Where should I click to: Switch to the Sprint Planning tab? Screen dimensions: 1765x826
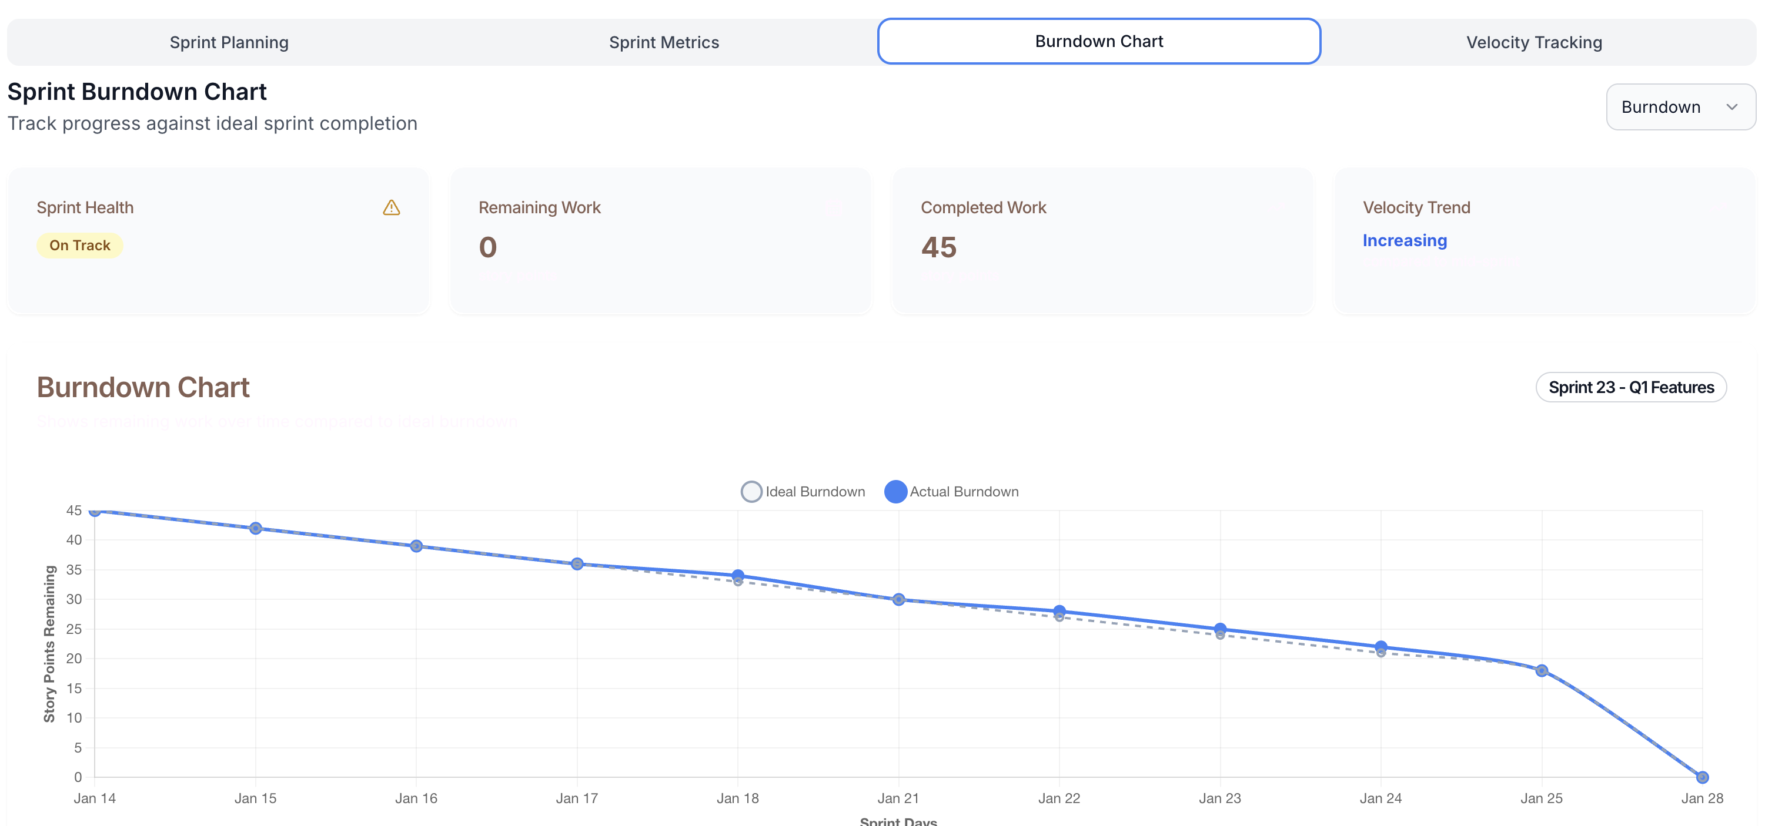pos(229,42)
